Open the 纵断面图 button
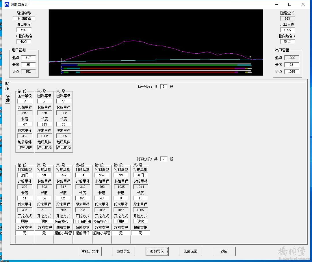Viewport: 312px width, 262px height. [190, 251]
